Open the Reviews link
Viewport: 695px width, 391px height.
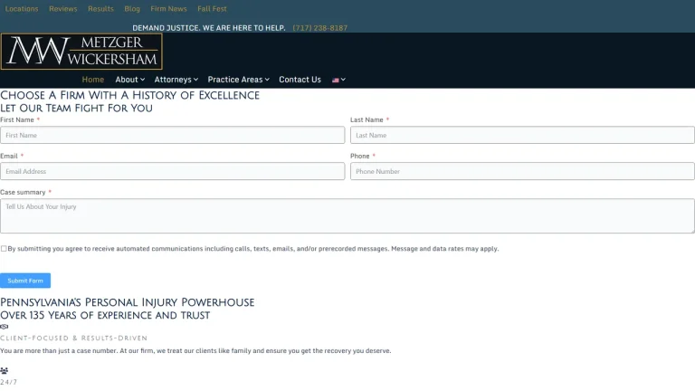(x=63, y=9)
